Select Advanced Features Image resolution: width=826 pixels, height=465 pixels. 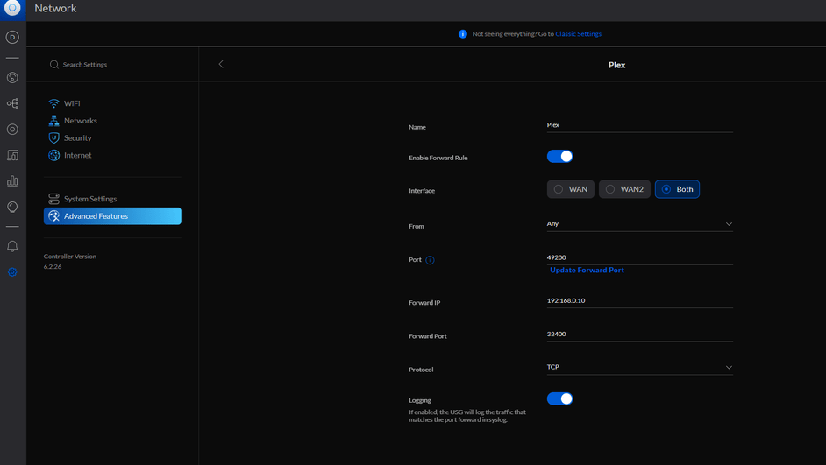point(112,216)
